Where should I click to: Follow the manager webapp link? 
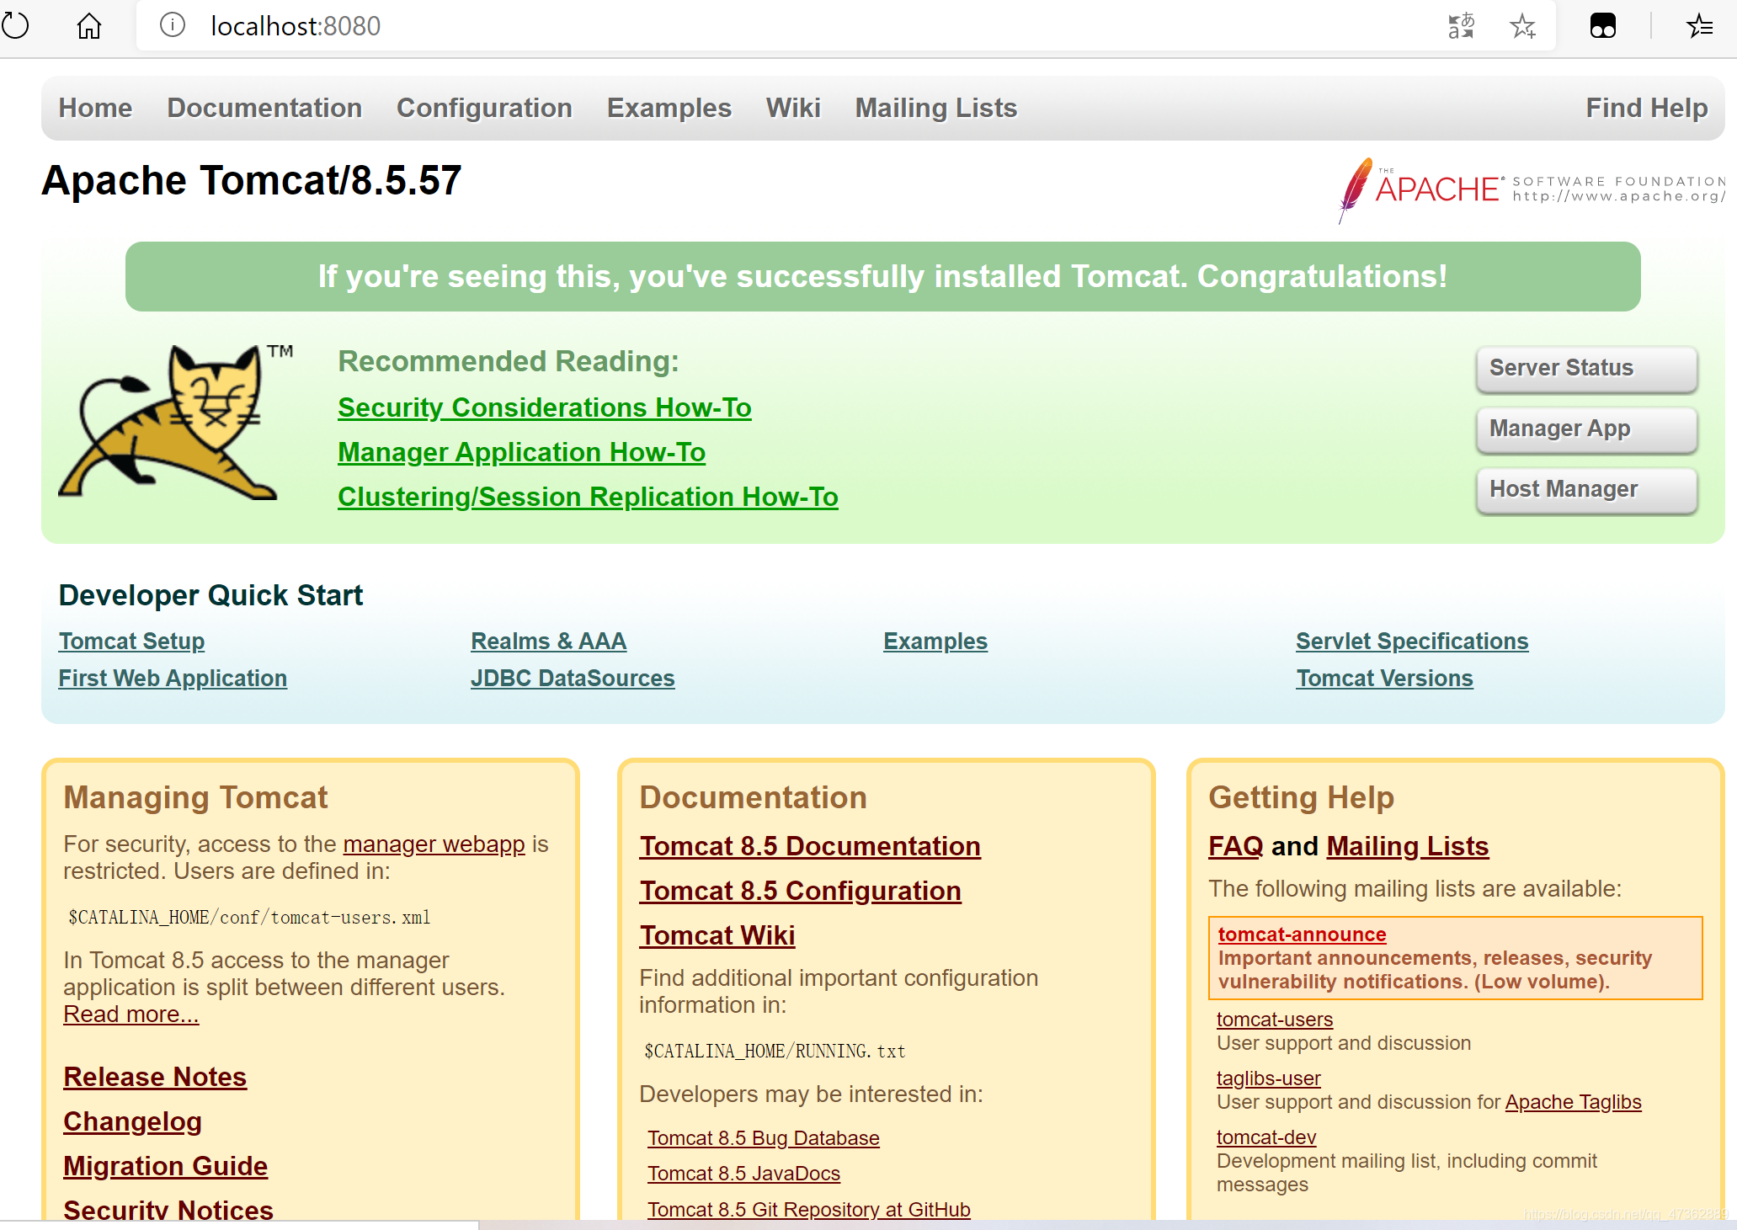coord(434,844)
